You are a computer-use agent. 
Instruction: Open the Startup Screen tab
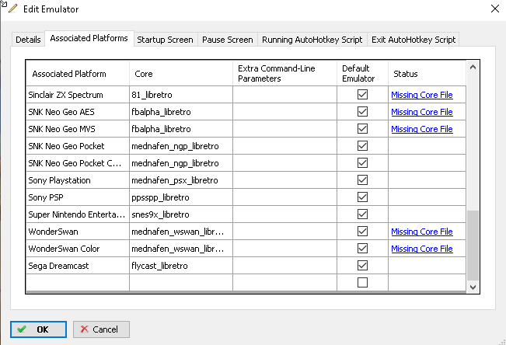[x=165, y=40]
